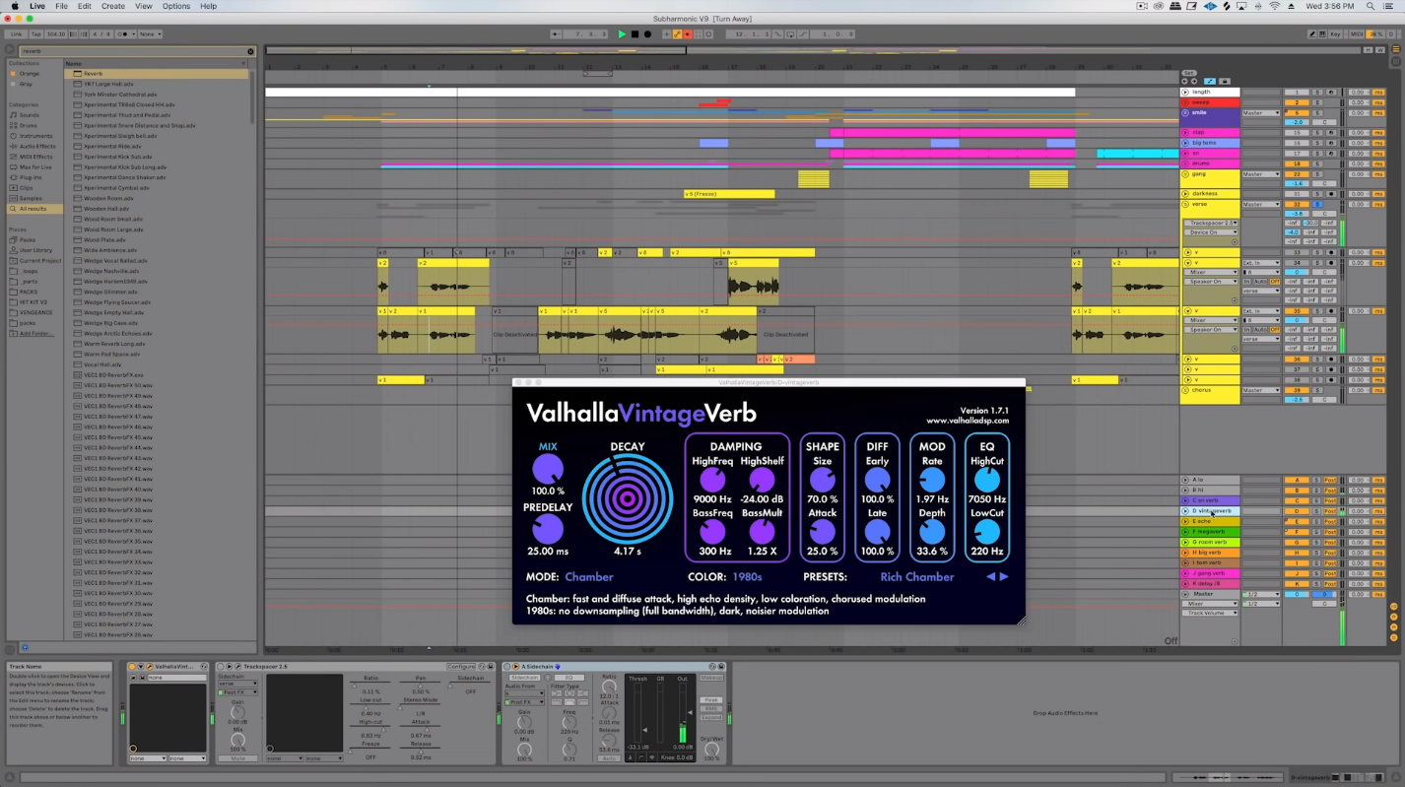Open the Rich Chamber preset menu

click(917, 577)
